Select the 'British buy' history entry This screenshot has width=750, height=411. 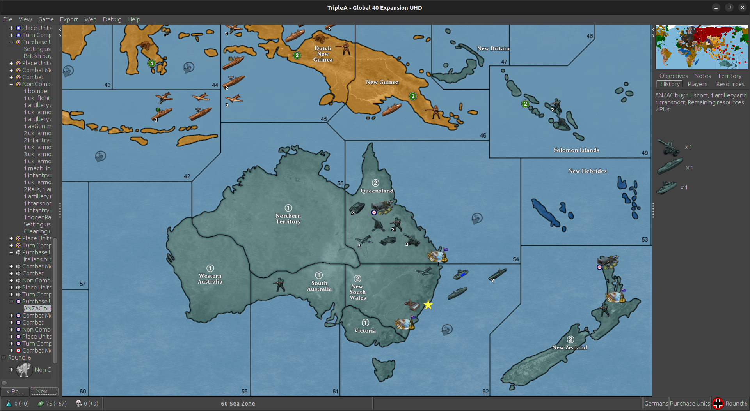tap(37, 56)
